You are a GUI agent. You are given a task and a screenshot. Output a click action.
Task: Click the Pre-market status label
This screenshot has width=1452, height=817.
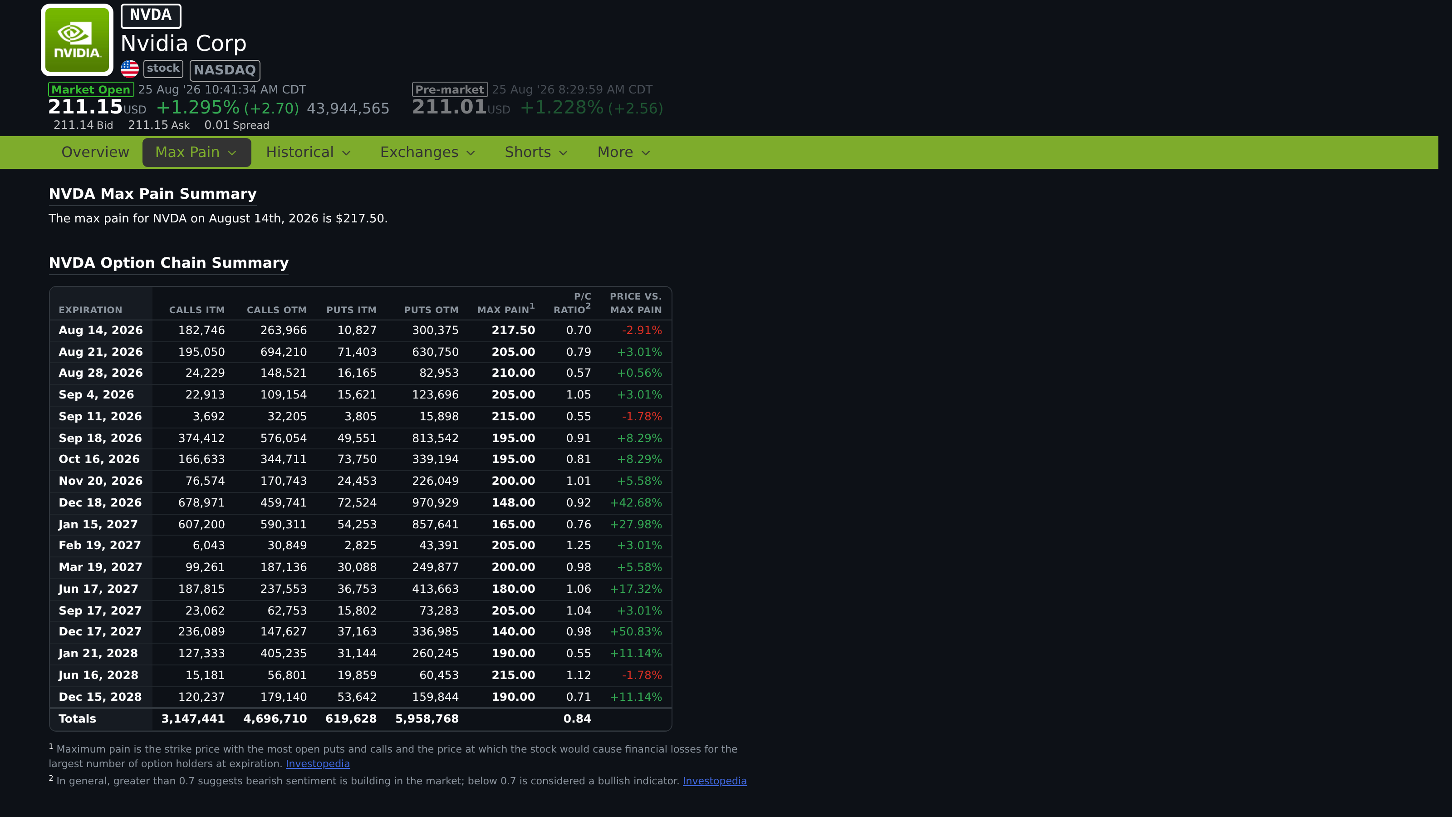coord(450,90)
